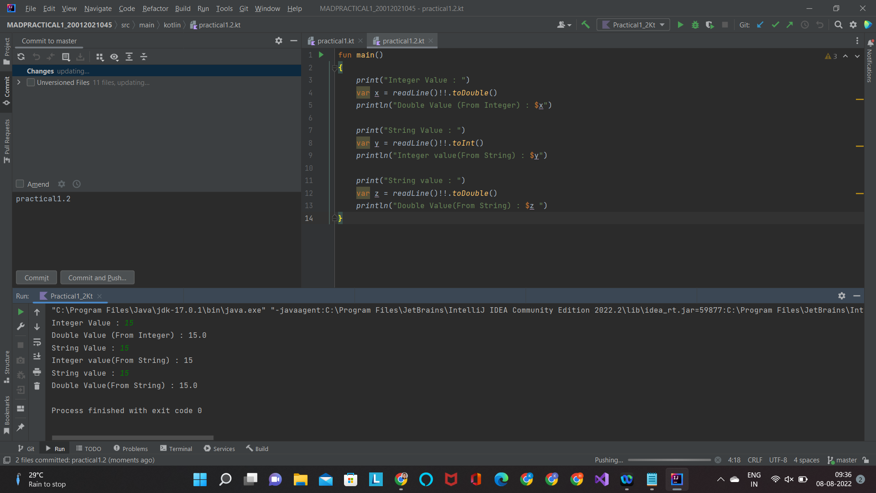Image resolution: width=876 pixels, height=493 pixels.
Task: Click the 3 warnings inspection indicator
Action: coord(831,56)
